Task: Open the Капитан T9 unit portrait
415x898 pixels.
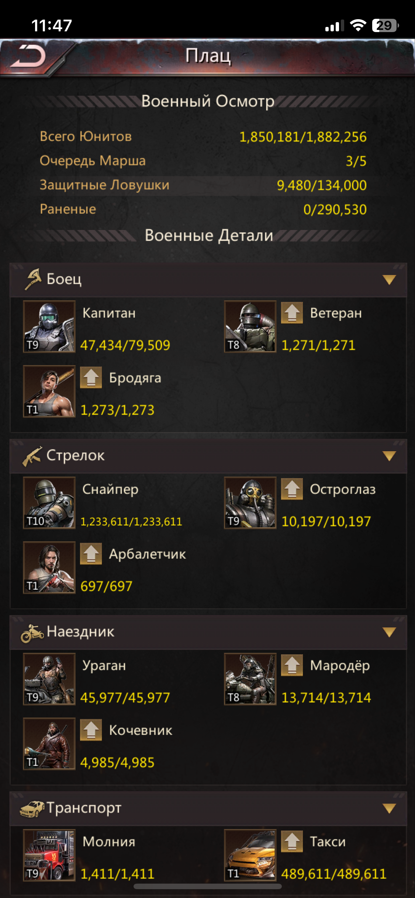Action: [x=49, y=327]
